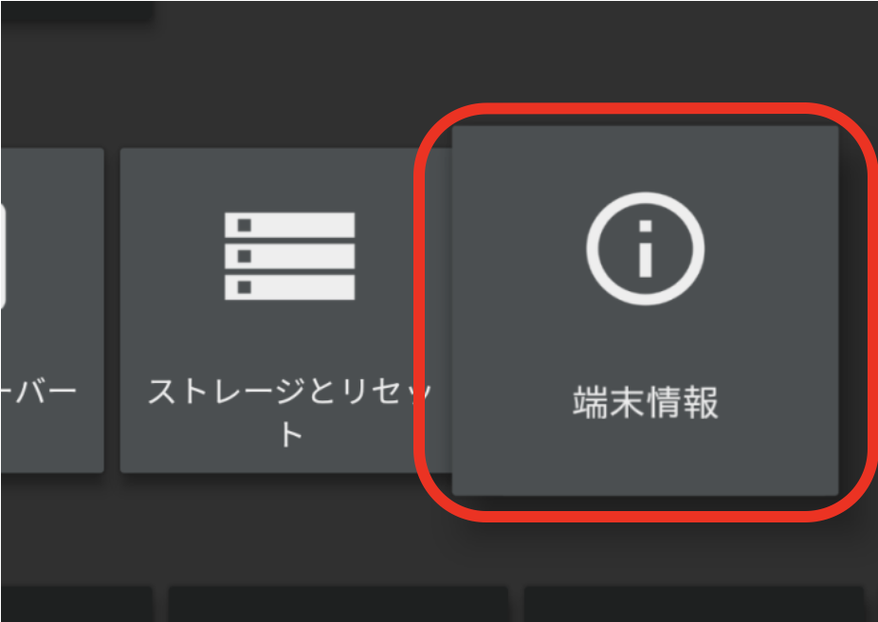Click the cut-off icon in ーバー tile
The height and width of the screenshot is (622, 878).
[x=3, y=256]
